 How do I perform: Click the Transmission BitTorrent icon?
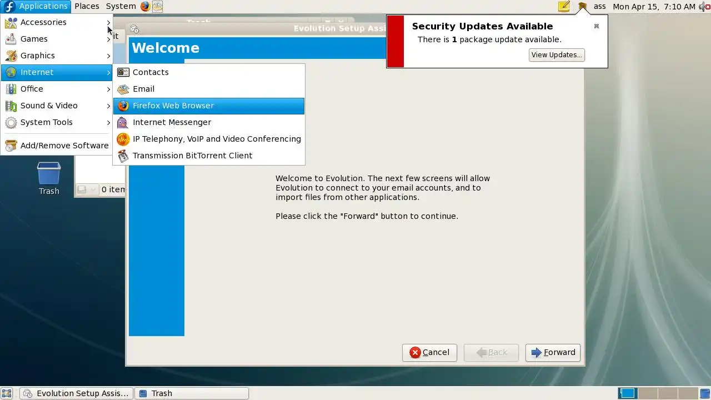tap(123, 156)
